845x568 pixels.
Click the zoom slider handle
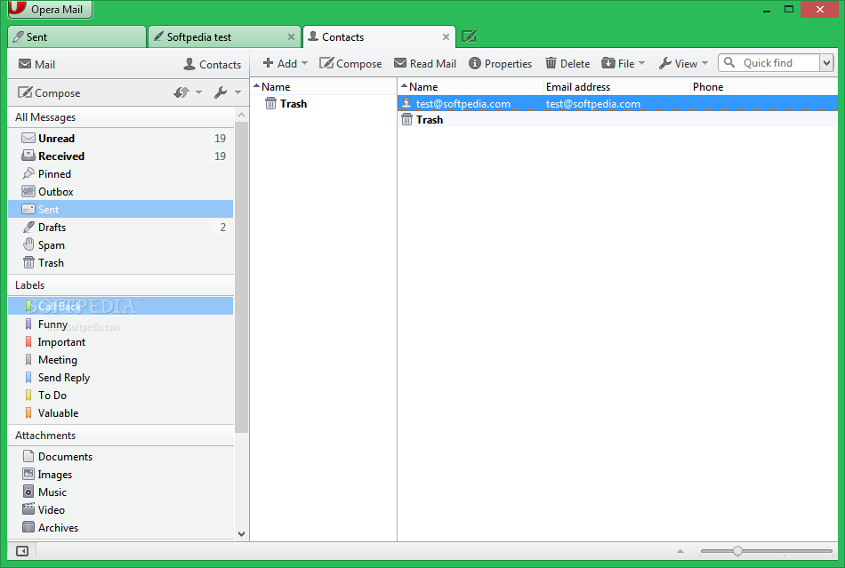pos(737,551)
